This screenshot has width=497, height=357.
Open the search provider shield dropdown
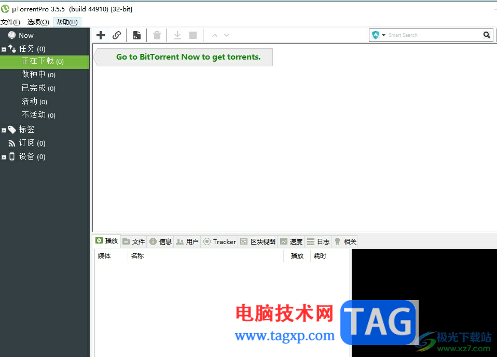coord(378,35)
